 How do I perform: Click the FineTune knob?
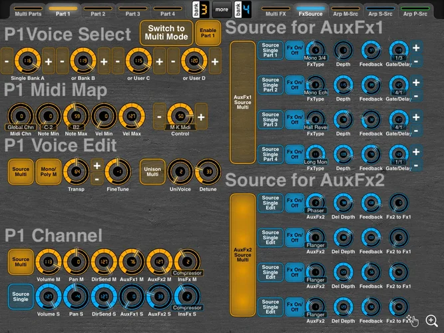118,172
